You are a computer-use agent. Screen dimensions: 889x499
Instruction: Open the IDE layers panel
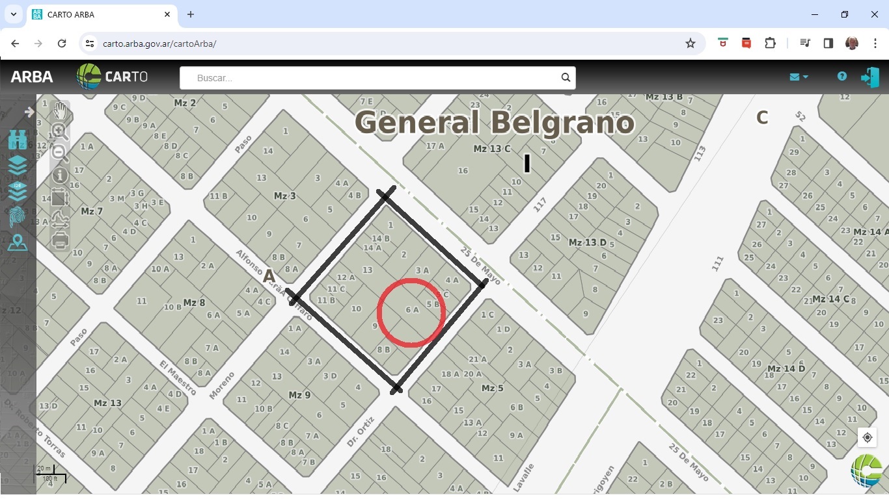(x=18, y=190)
